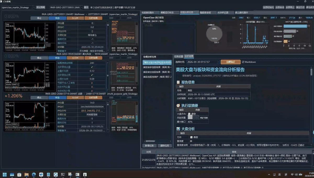Click the bar labeled 111 in the MCP chart

tap(295, 26)
